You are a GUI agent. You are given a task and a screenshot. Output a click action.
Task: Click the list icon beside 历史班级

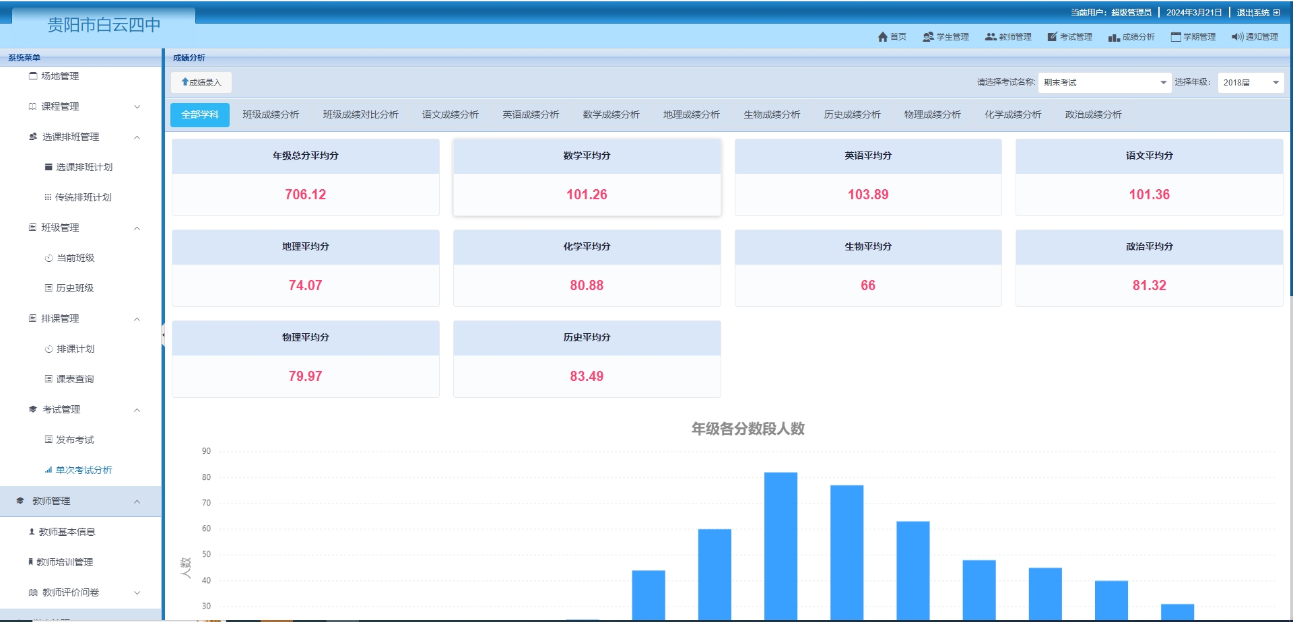coord(48,288)
